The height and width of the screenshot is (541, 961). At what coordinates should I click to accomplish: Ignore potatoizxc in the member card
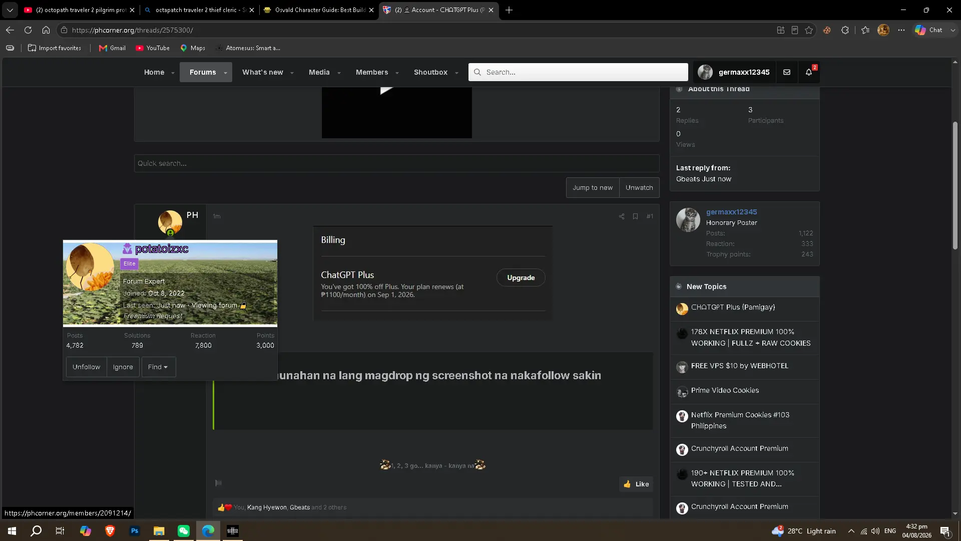pos(123,367)
